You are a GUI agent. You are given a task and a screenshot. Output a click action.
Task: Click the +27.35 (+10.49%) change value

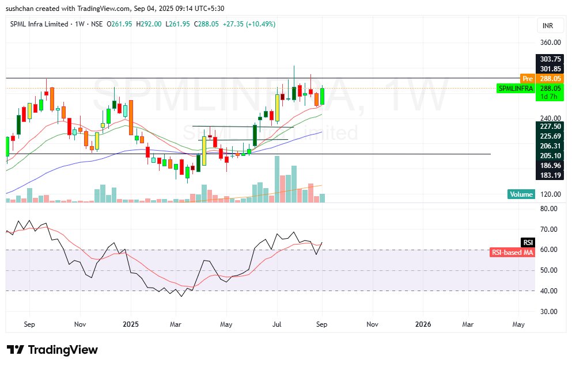click(249, 24)
